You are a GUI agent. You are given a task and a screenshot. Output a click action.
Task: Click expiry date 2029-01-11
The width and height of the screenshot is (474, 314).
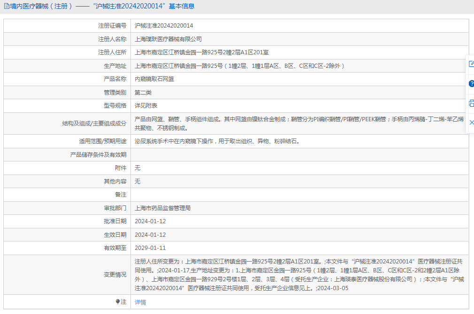[150, 248]
